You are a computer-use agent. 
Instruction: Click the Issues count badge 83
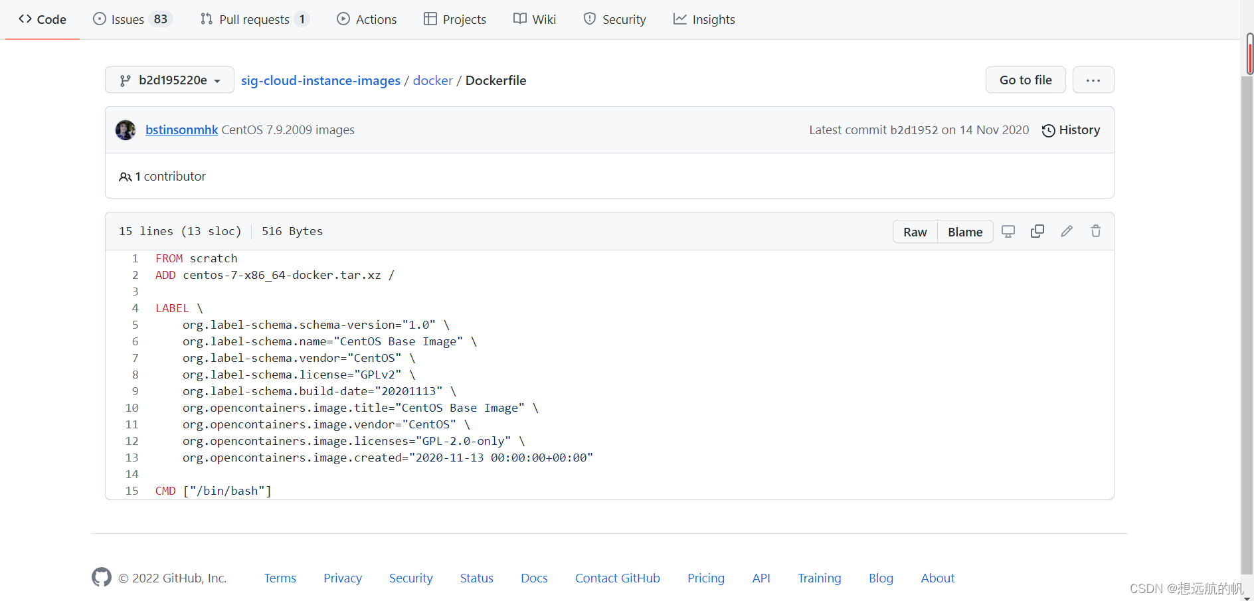[161, 19]
